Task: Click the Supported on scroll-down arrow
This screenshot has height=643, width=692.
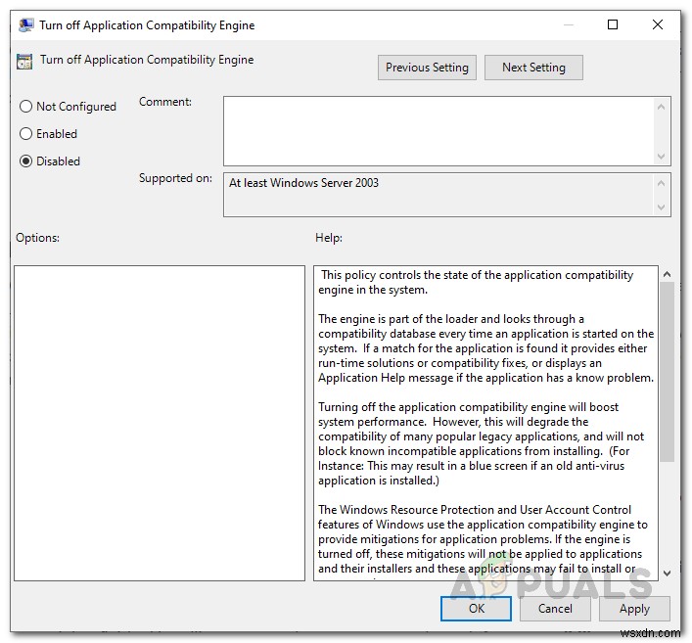Action: 661,207
